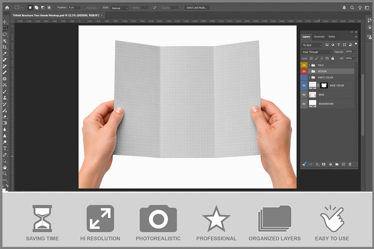This screenshot has height=249, width=374.
Task: Filter for pixel layers icon
Action: 327,45
